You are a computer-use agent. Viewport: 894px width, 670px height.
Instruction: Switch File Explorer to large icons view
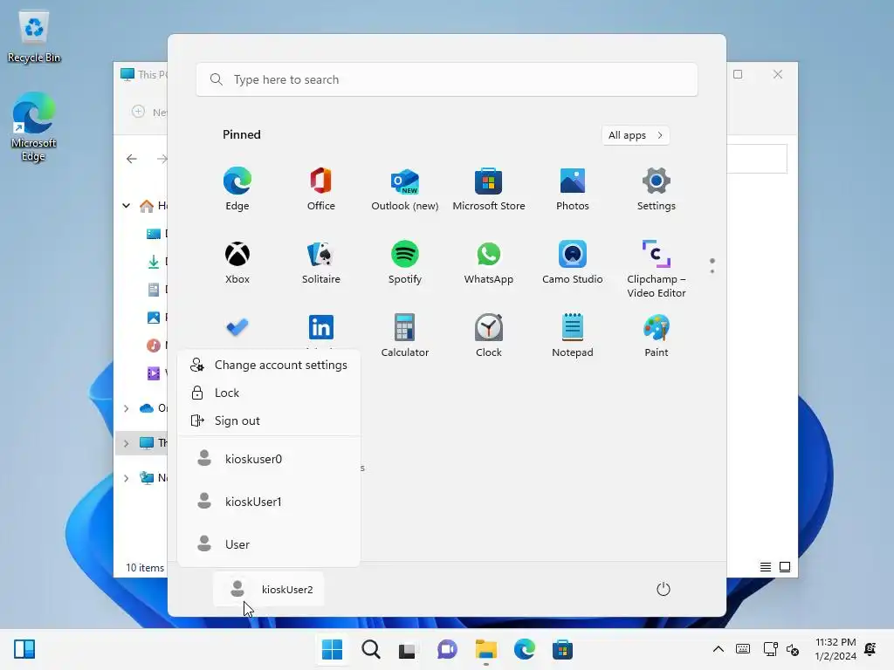click(785, 567)
